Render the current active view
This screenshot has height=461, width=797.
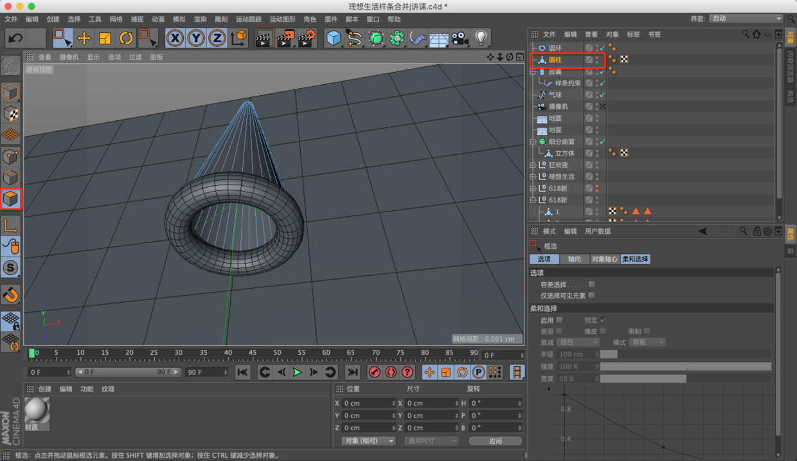click(x=264, y=39)
